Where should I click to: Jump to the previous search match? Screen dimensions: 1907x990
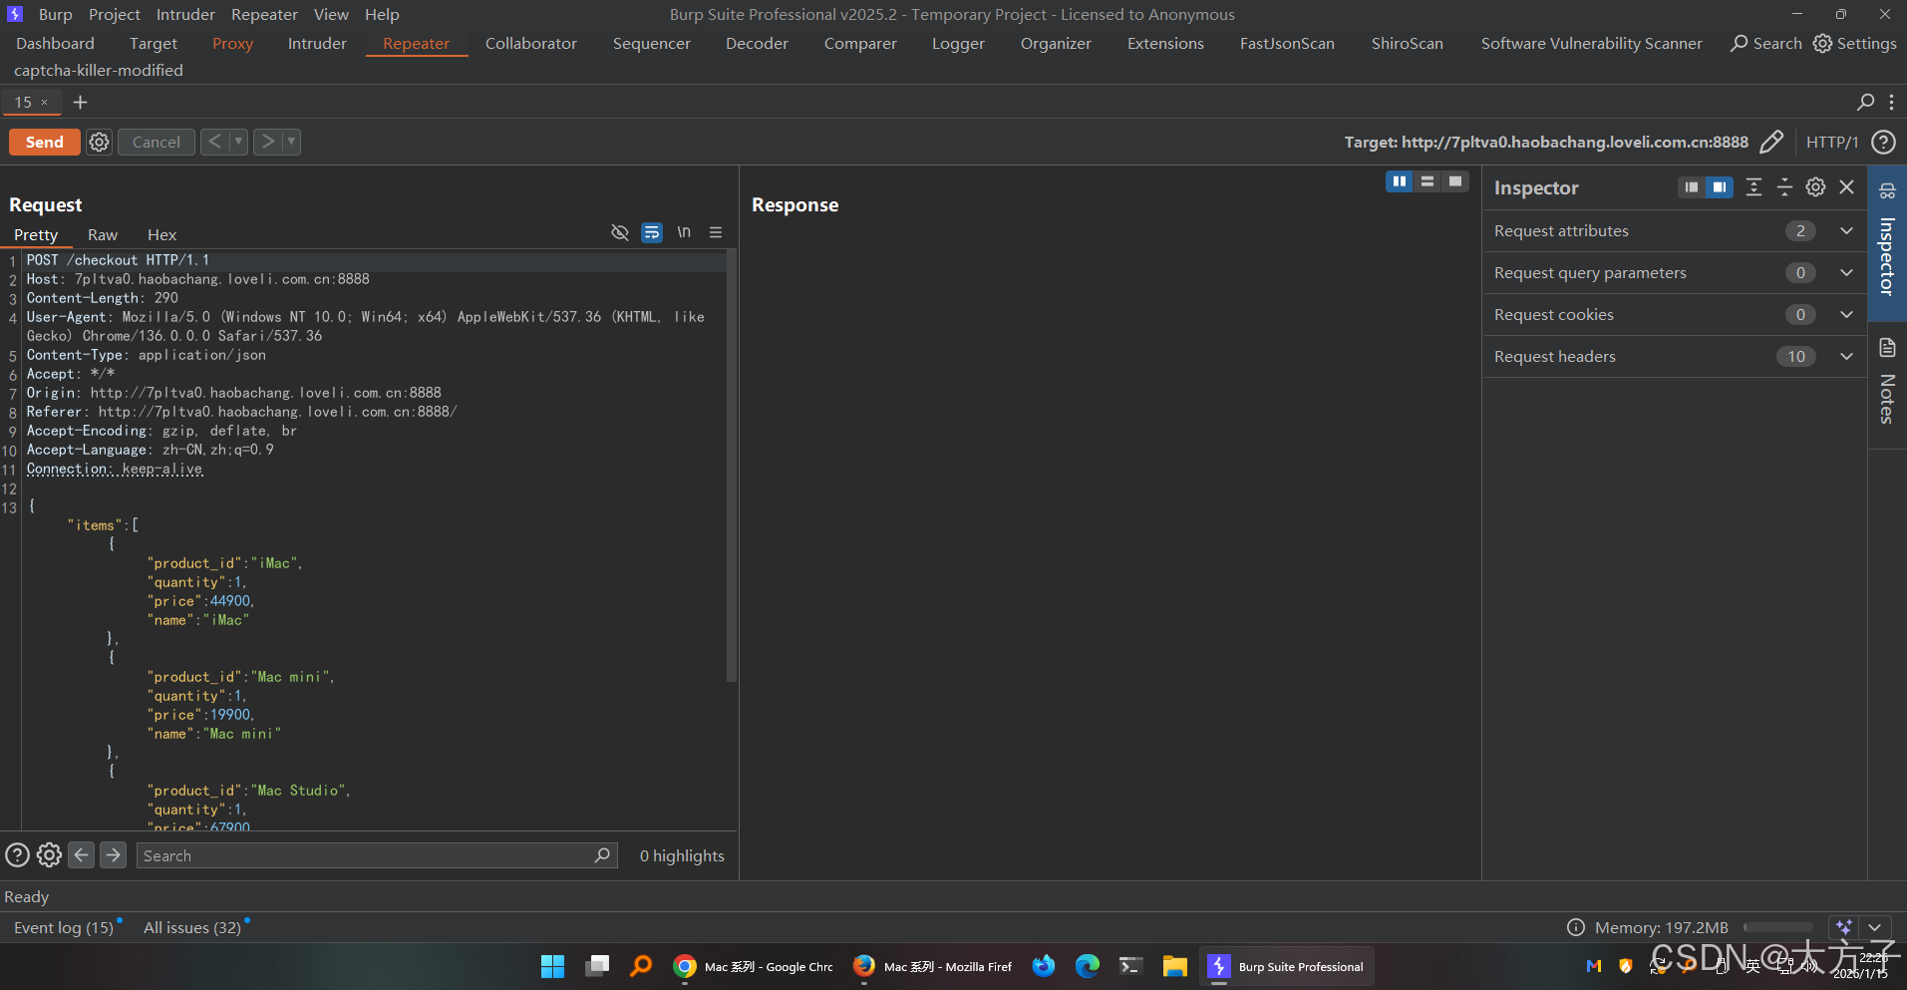click(x=82, y=855)
